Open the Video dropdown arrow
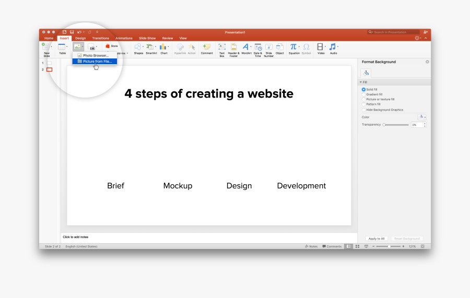The height and width of the screenshot is (298, 470). click(x=325, y=47)
